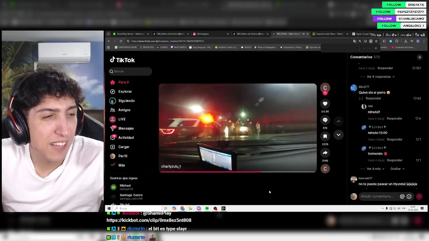Reply to the 'tremendo' comment
The height and width of the screenshot is (241, 429).
tap(394, 160)
